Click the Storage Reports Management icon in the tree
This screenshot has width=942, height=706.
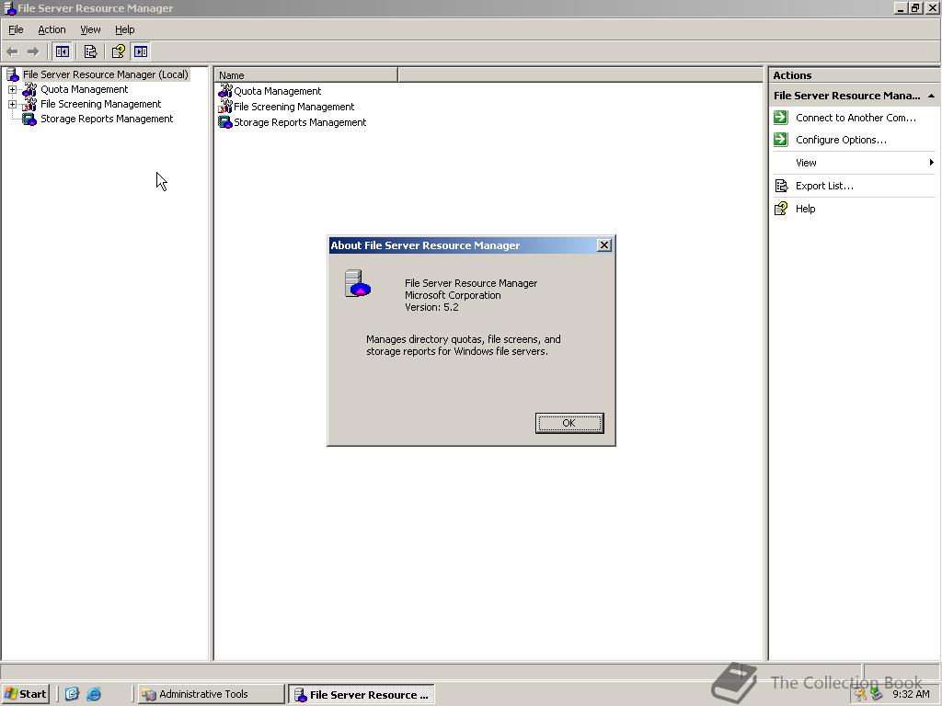point(29,119)
